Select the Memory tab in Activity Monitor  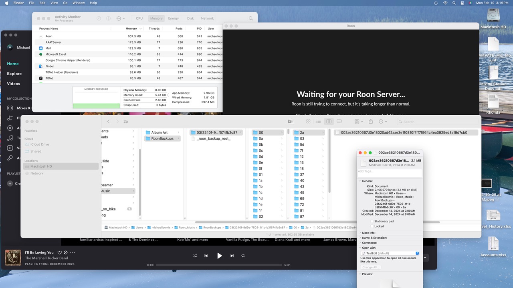click(x=156, y=18)
